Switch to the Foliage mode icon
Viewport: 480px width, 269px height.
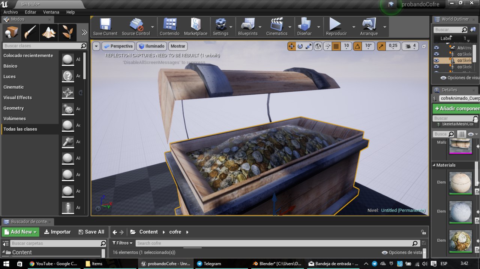click(x=67, y=33)
